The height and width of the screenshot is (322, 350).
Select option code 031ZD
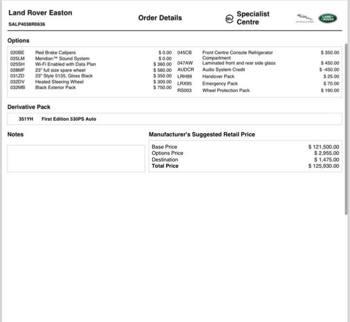point(17,76)
